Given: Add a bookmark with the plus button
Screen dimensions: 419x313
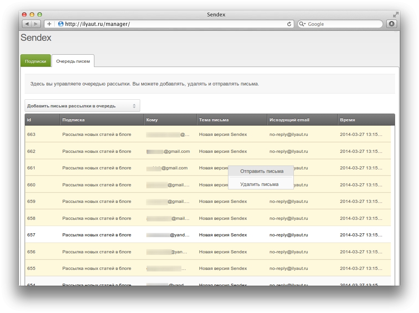Looking at the screenshot, I should click(x=49, y=24).
